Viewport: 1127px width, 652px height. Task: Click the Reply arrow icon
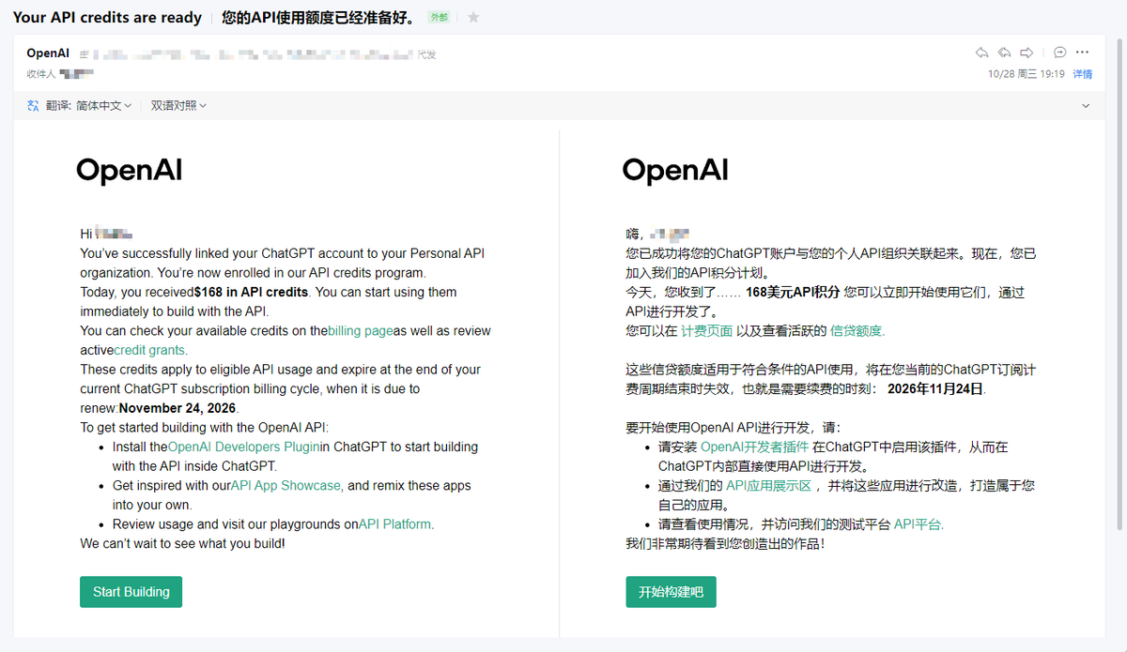(981, 53)
